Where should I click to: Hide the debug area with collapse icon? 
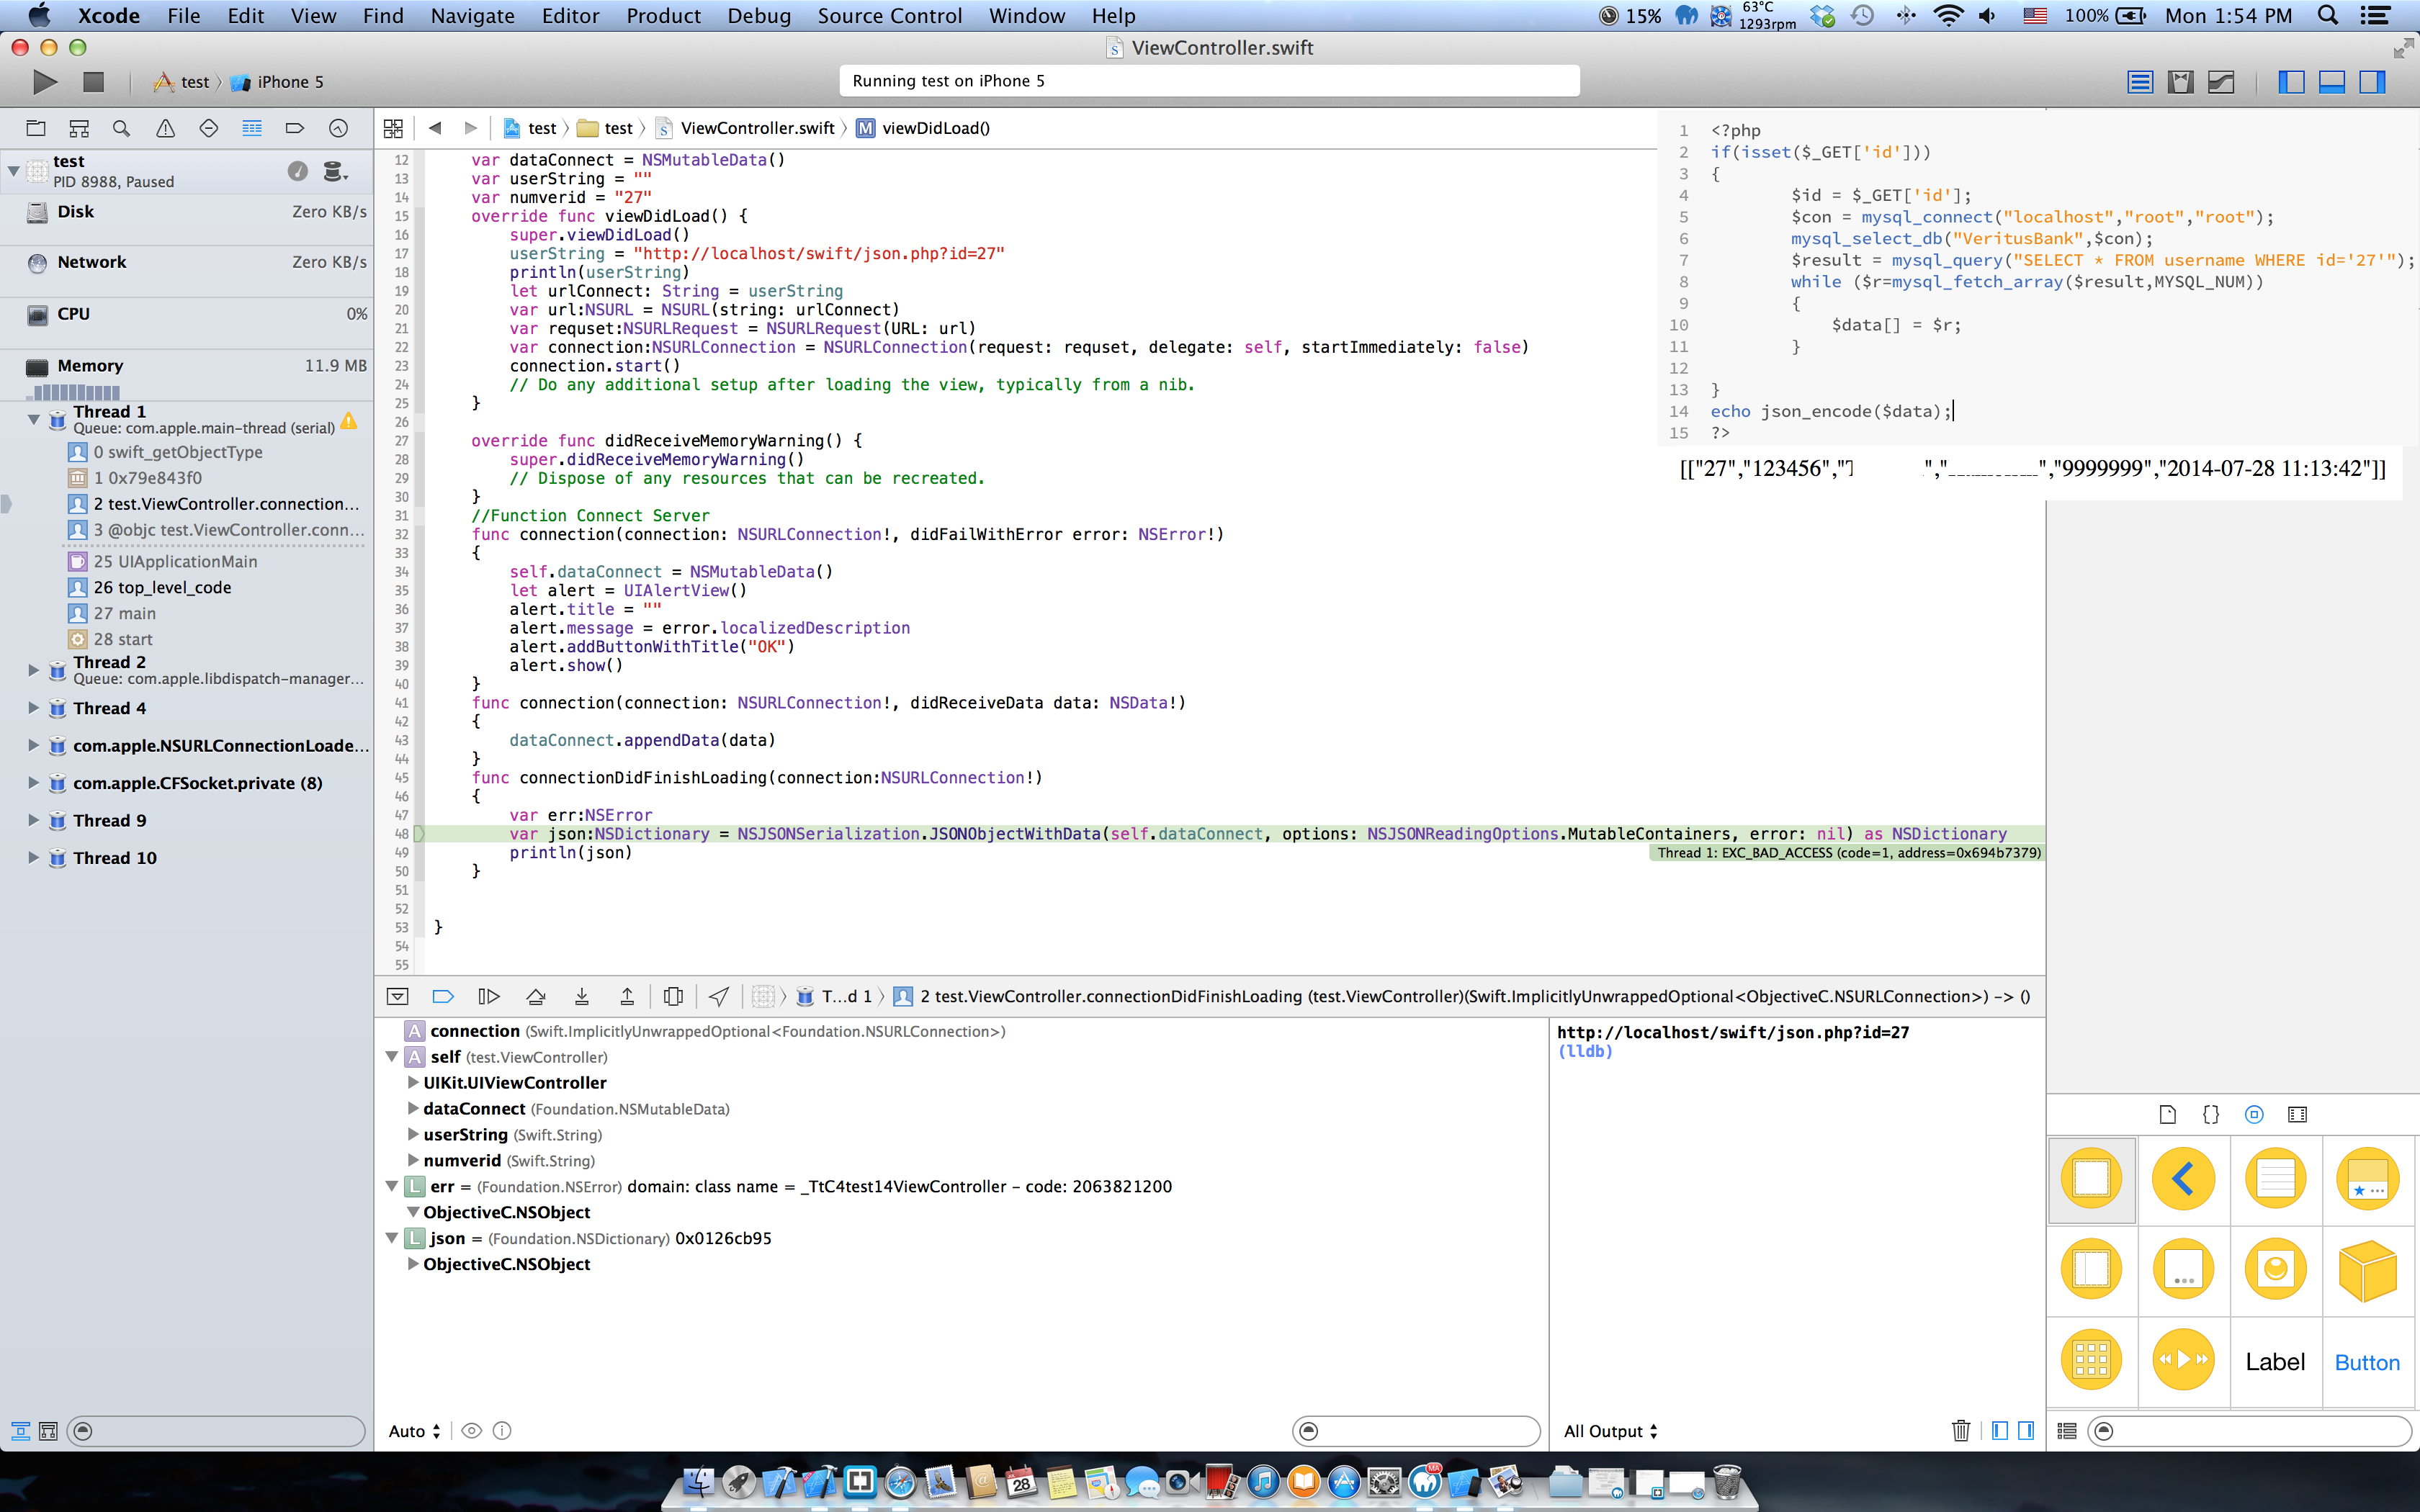[x=397, y=996]
